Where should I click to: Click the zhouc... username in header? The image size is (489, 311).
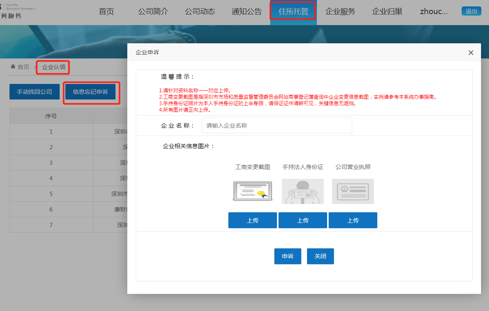click(x=434, y=11)
